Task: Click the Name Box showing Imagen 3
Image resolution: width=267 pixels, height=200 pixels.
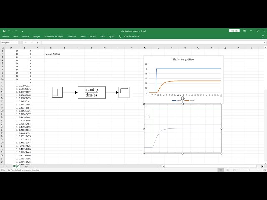Action: (8, 42)
